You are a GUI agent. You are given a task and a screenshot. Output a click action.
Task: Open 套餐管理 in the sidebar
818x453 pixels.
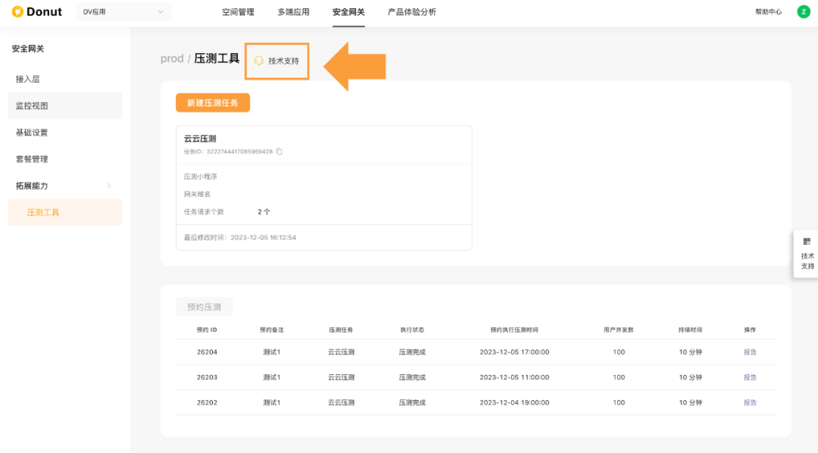(x=65, y=159)
